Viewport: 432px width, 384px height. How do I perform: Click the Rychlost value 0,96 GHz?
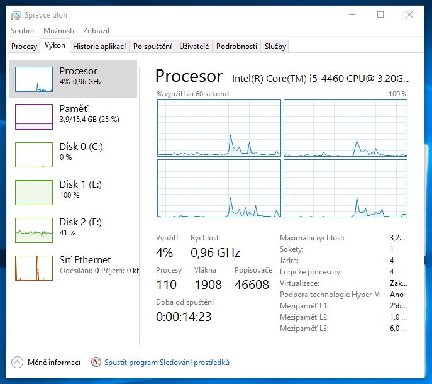click(x=216, y=252)
